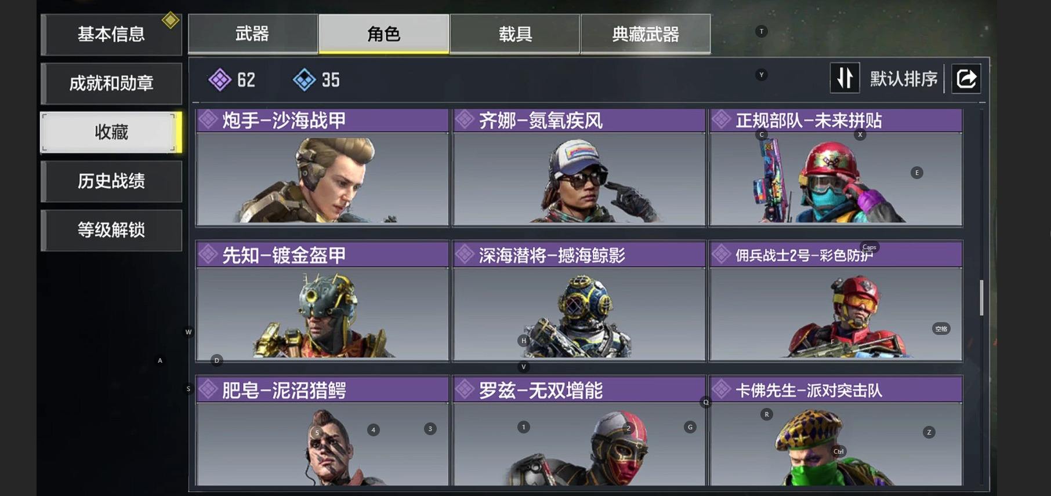Screen dimensions: 1051x496
Task: Open the 默认排序 sort dropdown
Action: coord(904,79)
